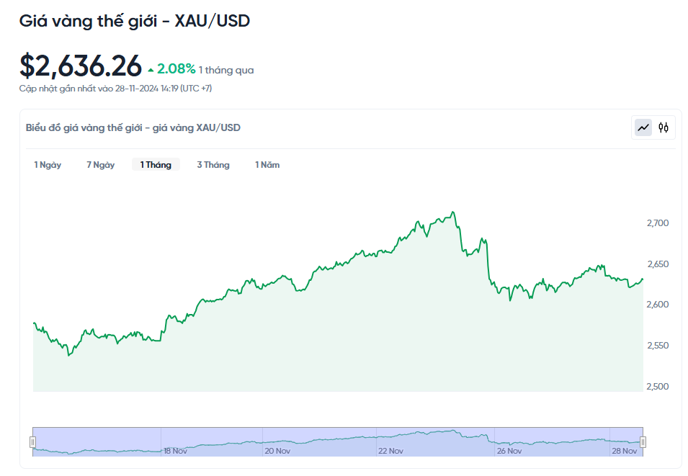Click the Giá vàng thế giới - XAU/USD heading
Viewport: 688px width, 476px height.
point(135,22)
